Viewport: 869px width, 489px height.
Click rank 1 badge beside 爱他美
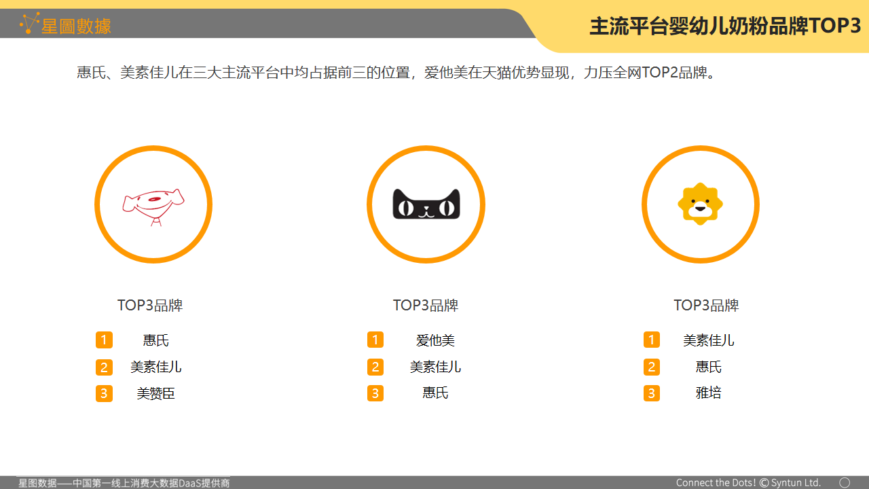[x=375, y=340]
